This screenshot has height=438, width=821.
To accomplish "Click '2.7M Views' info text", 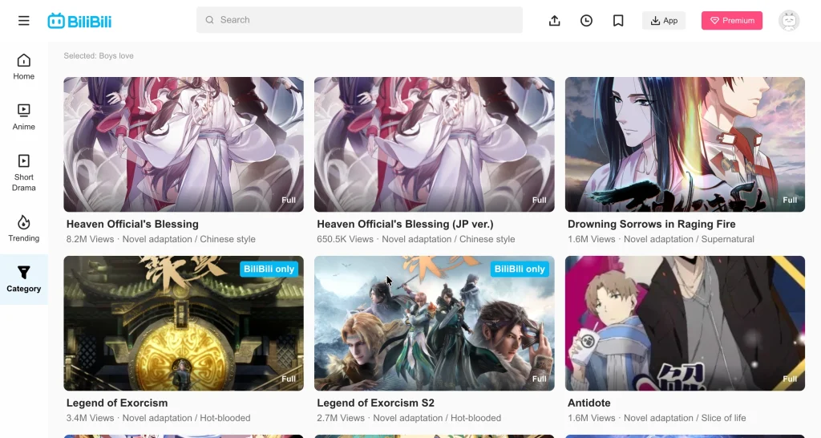I will coord(340,418).
